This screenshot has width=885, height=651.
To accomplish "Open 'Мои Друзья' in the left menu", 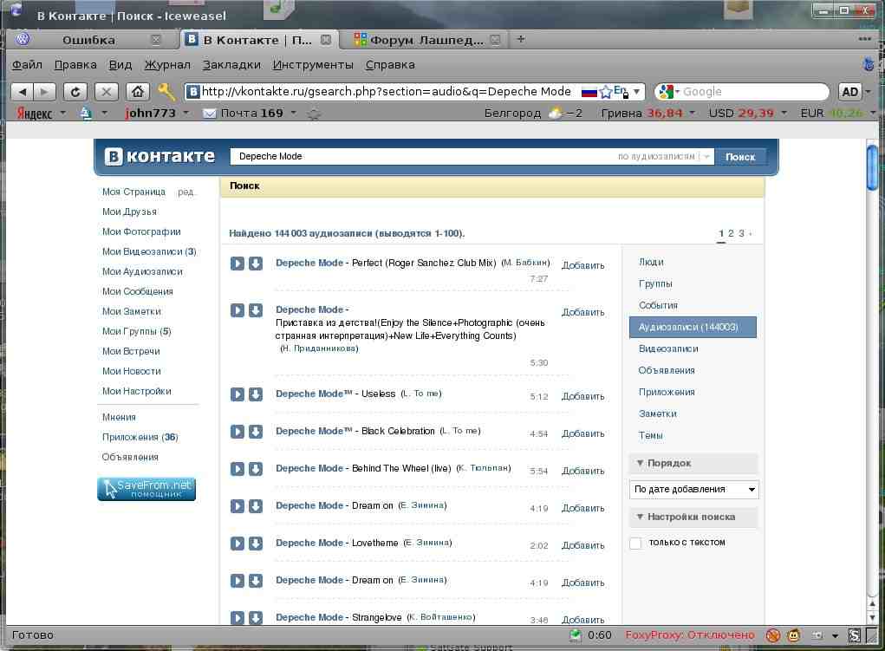I will tap(129, 212).
